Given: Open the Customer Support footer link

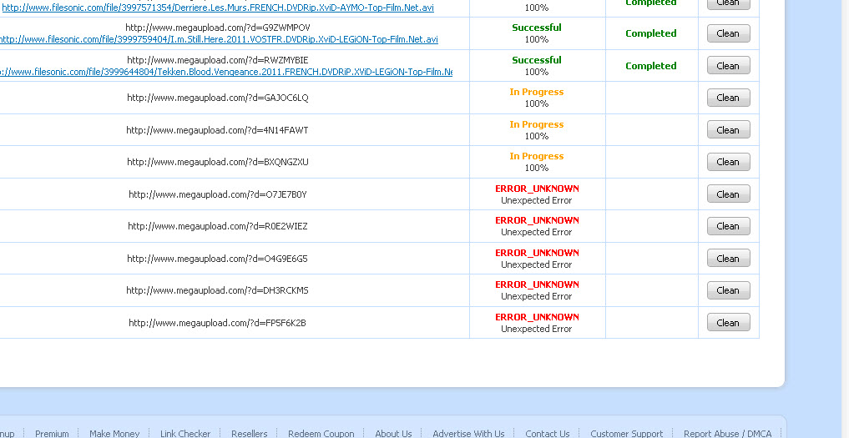Looking at the screenshot, I should point(626,434).
